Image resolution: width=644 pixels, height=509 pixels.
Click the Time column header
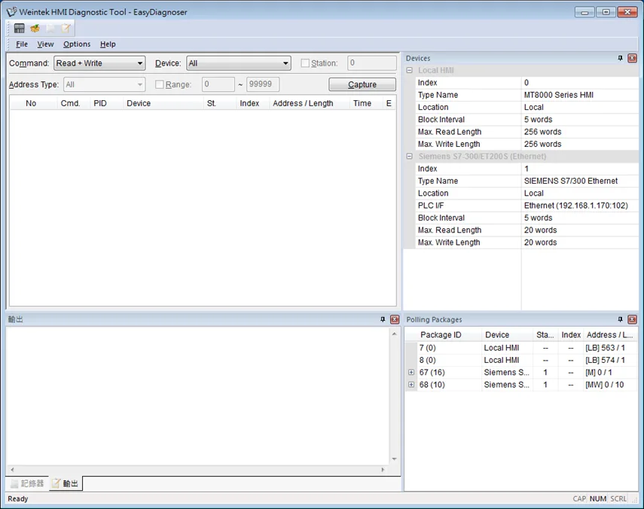(366, 103)
